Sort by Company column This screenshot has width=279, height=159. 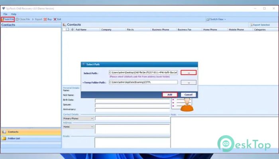113,29
